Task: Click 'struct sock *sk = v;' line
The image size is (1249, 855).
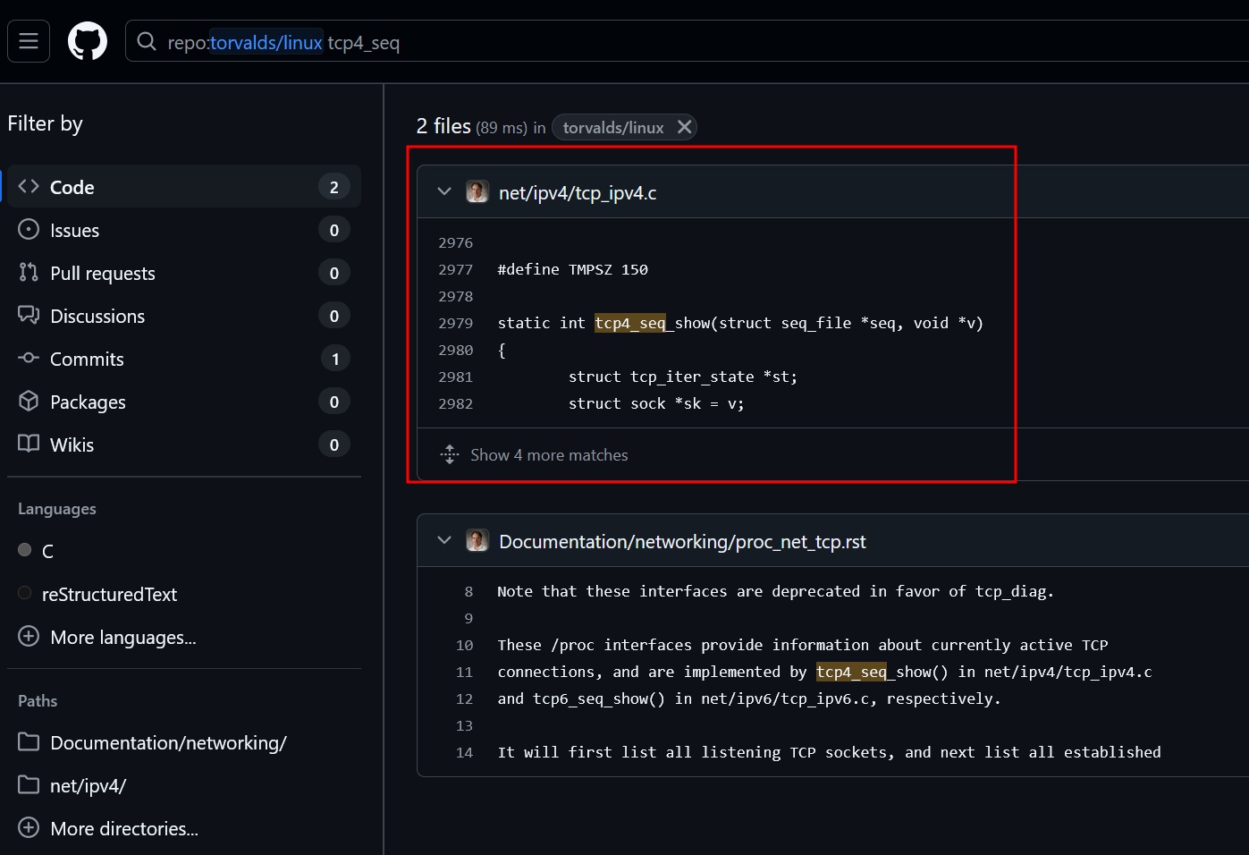Action: click(656, 403)
